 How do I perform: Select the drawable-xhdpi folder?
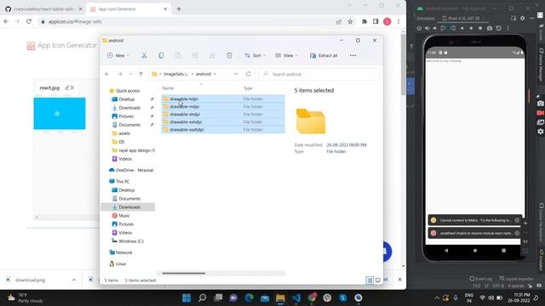[223, 114]
